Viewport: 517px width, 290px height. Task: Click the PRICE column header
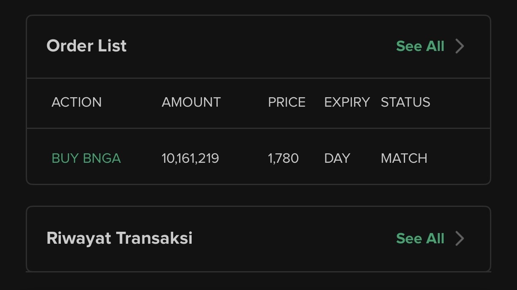point(287,102)
